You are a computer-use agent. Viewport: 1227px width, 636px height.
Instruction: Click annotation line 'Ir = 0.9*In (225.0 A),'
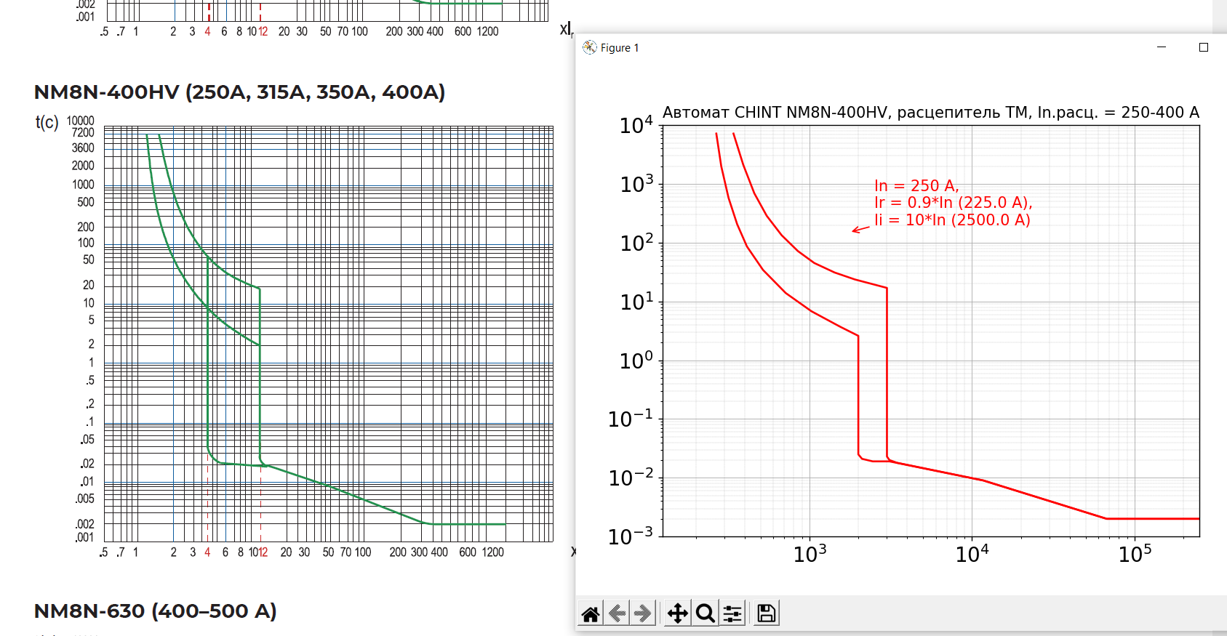954,203
